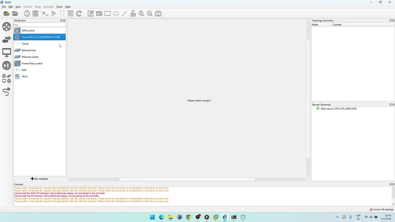Select the Cisco IOSvL2 15.2 device
Viewport: 395px width, 222px height.
(39, 37)
